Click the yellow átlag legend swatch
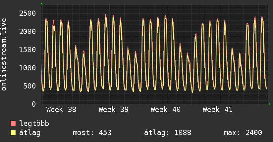 [13, 133]
